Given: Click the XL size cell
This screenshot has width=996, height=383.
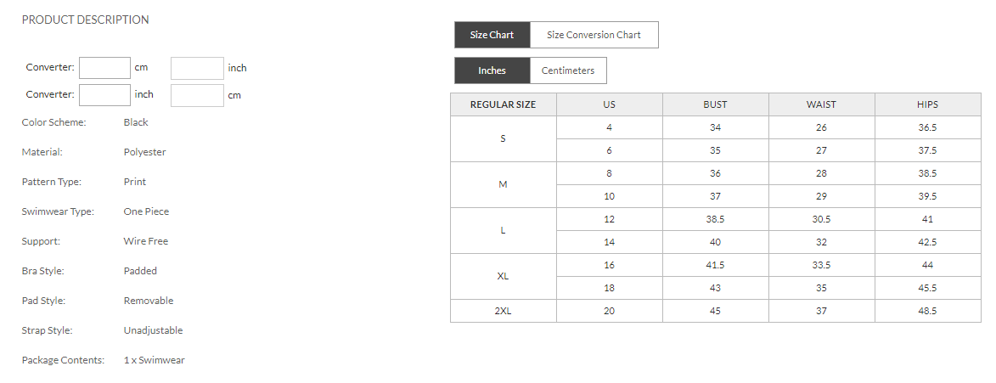Looking at the screenshot, I should [504, 276].
